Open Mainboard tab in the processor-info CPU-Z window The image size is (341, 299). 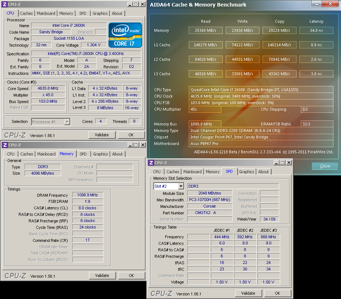tap(46, 13)
